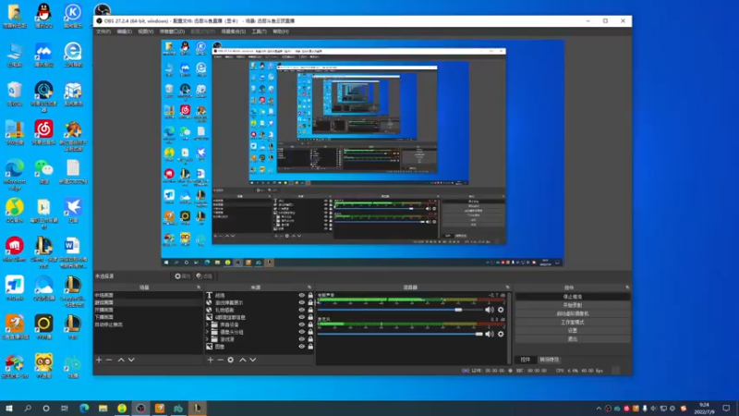Image resolution: width=739 pixels, height=416 pixels.
Task: Open the Windows Start menu
Action: 9,408
